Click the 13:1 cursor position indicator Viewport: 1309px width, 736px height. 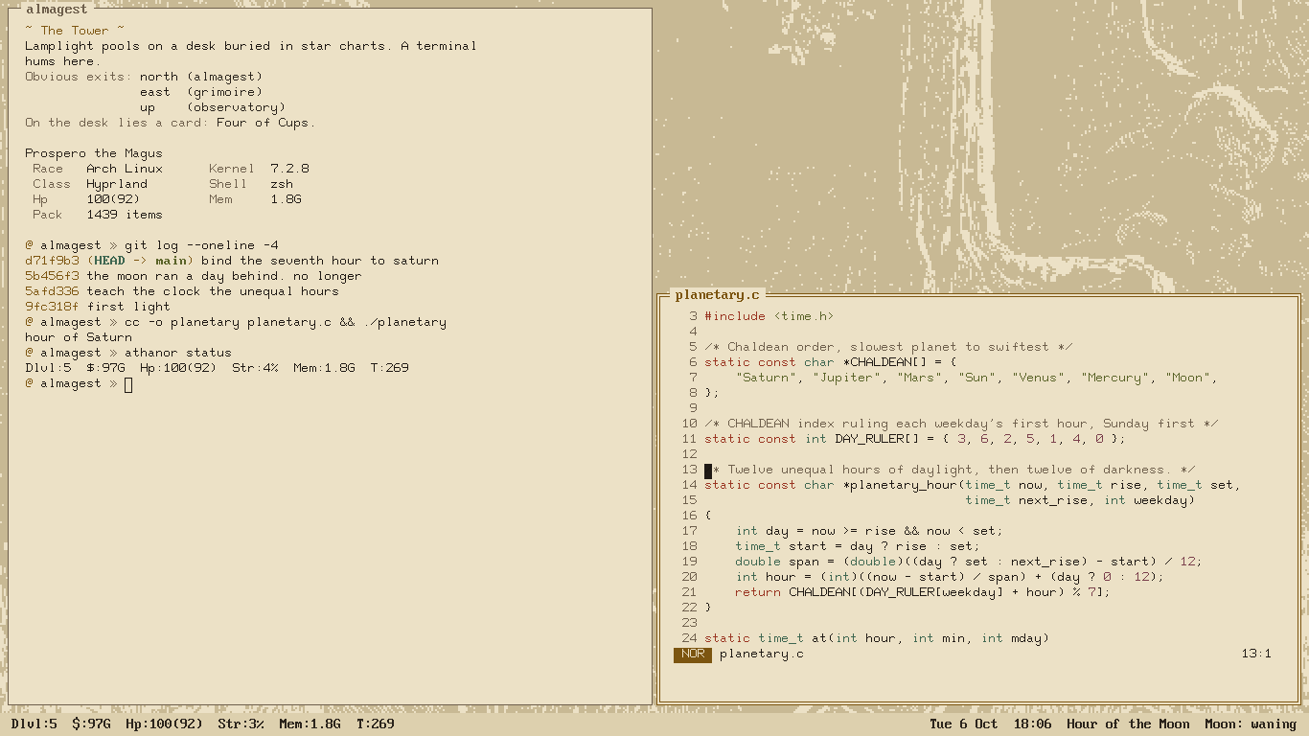pos(1256,654)
